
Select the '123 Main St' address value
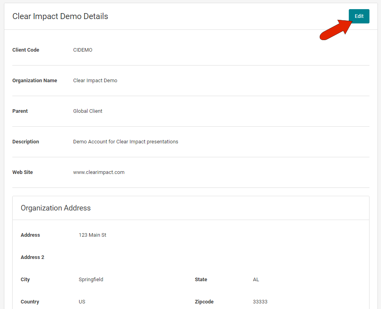(92, 235)
